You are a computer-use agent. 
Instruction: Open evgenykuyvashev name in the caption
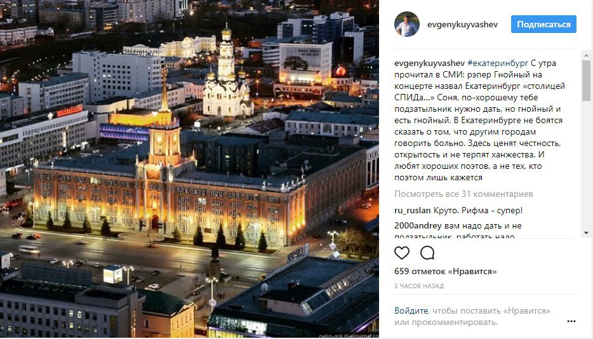click(430, 63)
